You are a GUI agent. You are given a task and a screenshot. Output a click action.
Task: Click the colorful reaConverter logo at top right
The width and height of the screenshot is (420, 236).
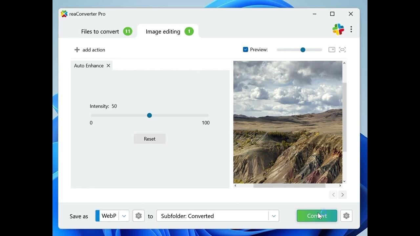pos(338,29)
